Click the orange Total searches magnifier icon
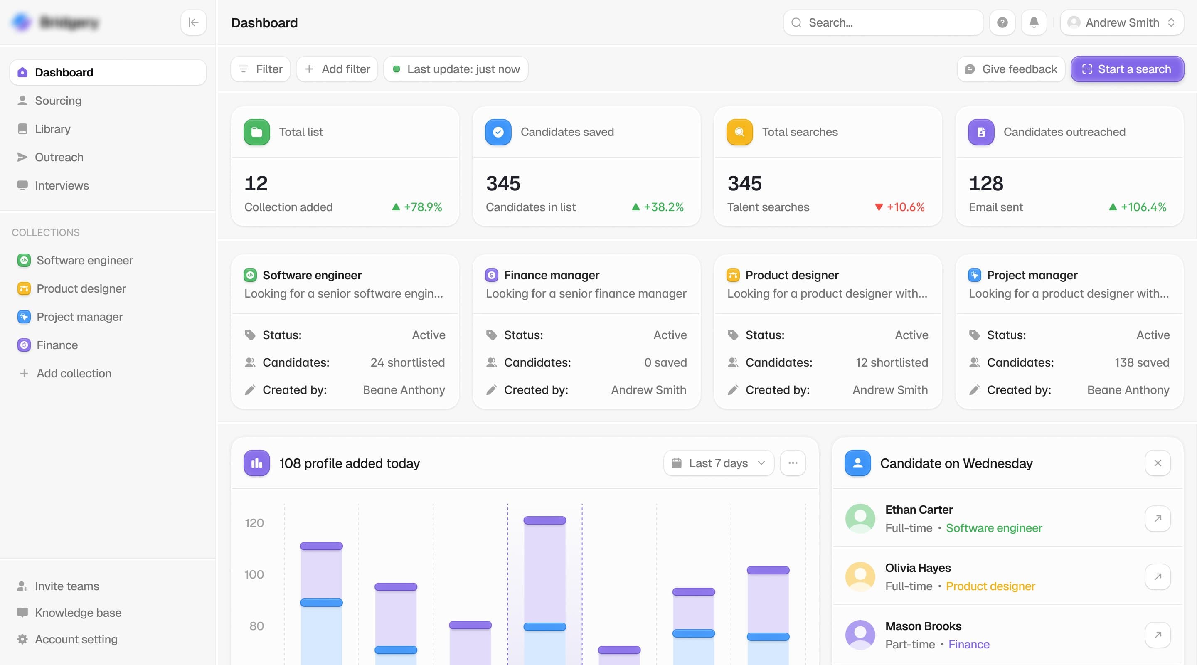Screen dimensions: 1197x665 (x=739, y=132)
